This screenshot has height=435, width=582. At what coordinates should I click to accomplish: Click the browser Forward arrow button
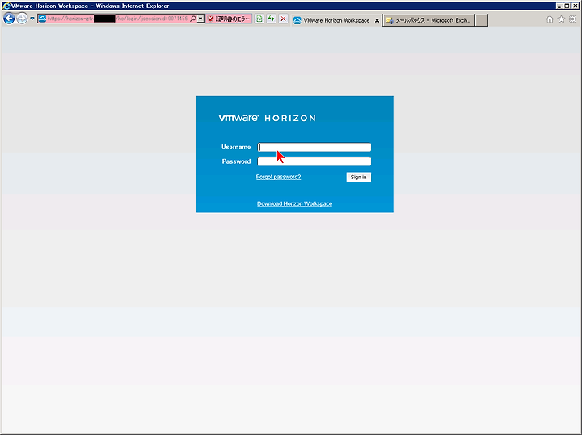(23, 19)
